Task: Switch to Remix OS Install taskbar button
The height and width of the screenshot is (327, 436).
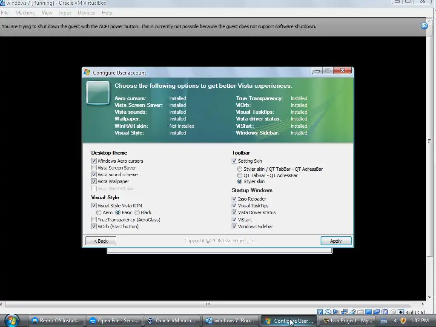Action: click(56, 321)
